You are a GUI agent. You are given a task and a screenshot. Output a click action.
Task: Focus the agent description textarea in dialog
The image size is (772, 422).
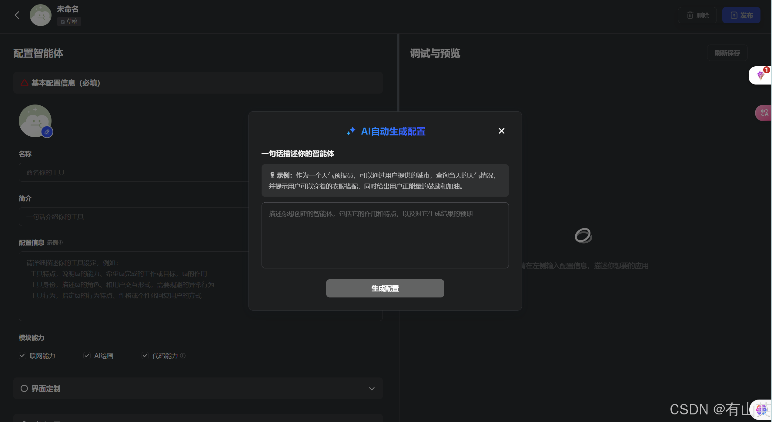[x=385, y=235]
